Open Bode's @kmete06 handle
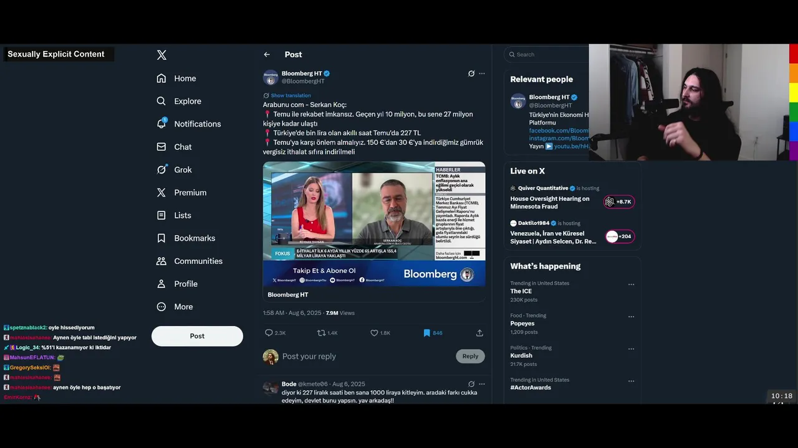The width and height of the screenshot is (798, 448). (x=313, y=384)
